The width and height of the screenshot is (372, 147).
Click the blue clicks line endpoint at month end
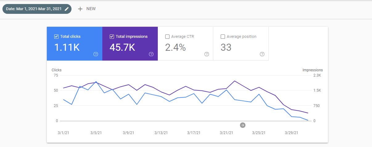[x=308, y=120]
